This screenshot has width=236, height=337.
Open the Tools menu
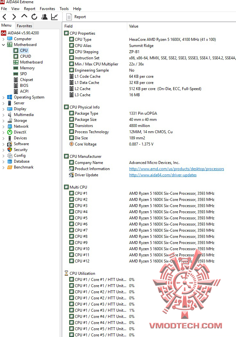pyautogui.click(x=64, y=9)
